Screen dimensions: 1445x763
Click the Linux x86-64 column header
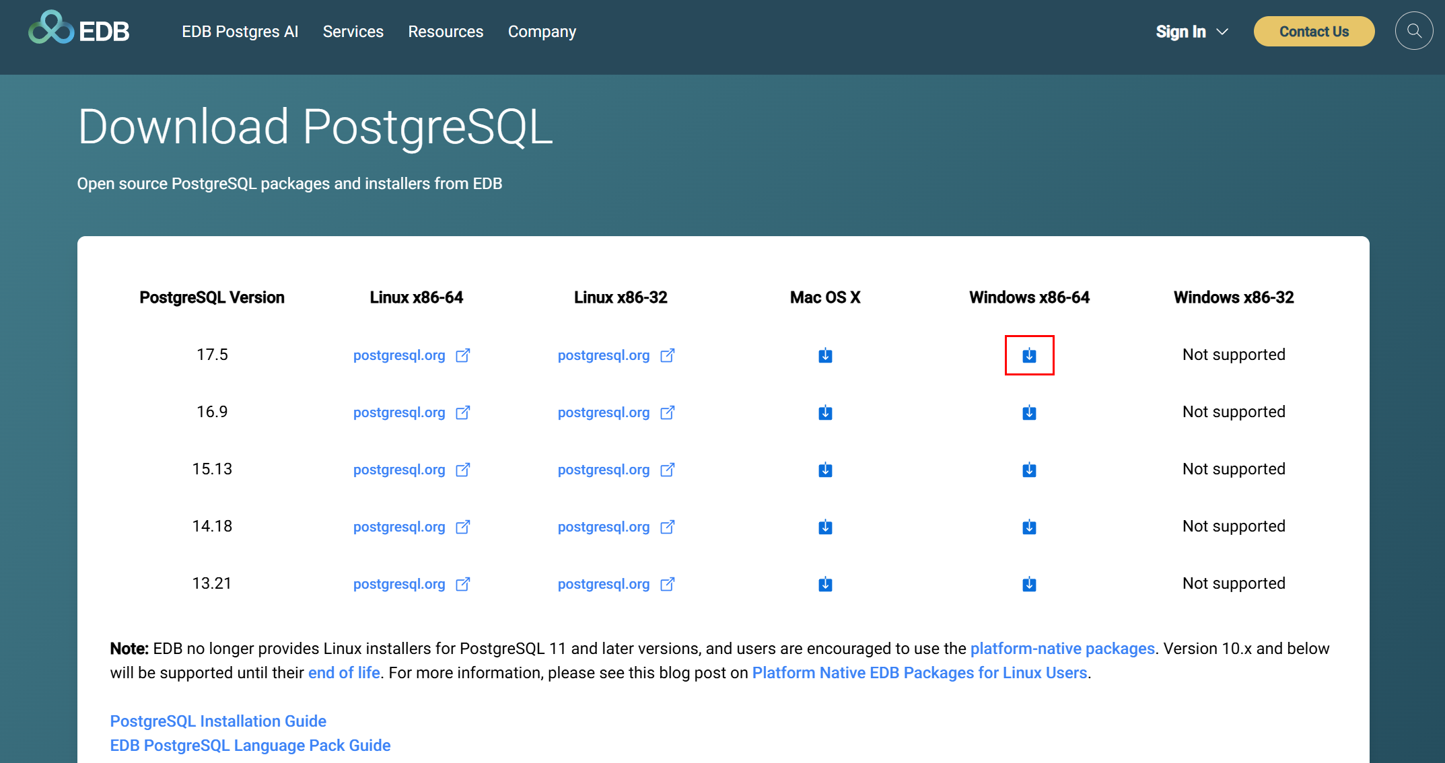tap(417, 297)
